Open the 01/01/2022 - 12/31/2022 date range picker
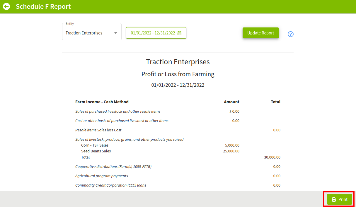The height and width of the screenshot is (207, 356). click(x=156, y=33)
